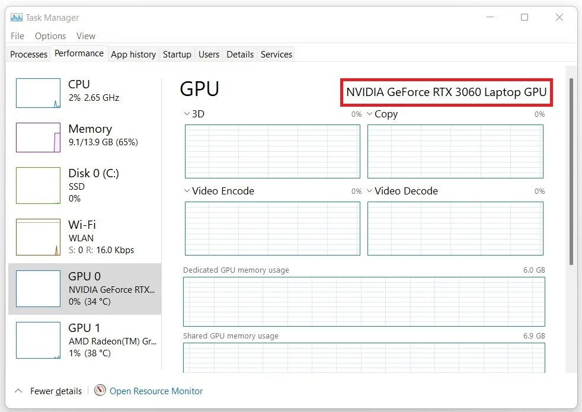Click the Task Manager icon in the title bar
This screenshot has height=412, width=582.
click(16, 17)
